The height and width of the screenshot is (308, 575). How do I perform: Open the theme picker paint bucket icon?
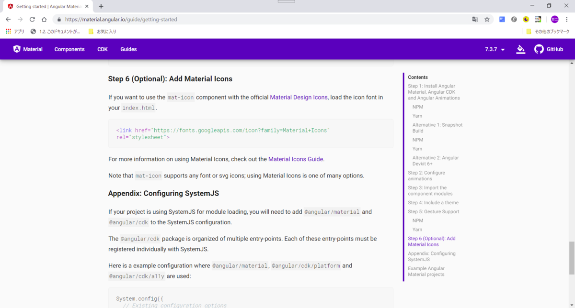coord(521,49)
